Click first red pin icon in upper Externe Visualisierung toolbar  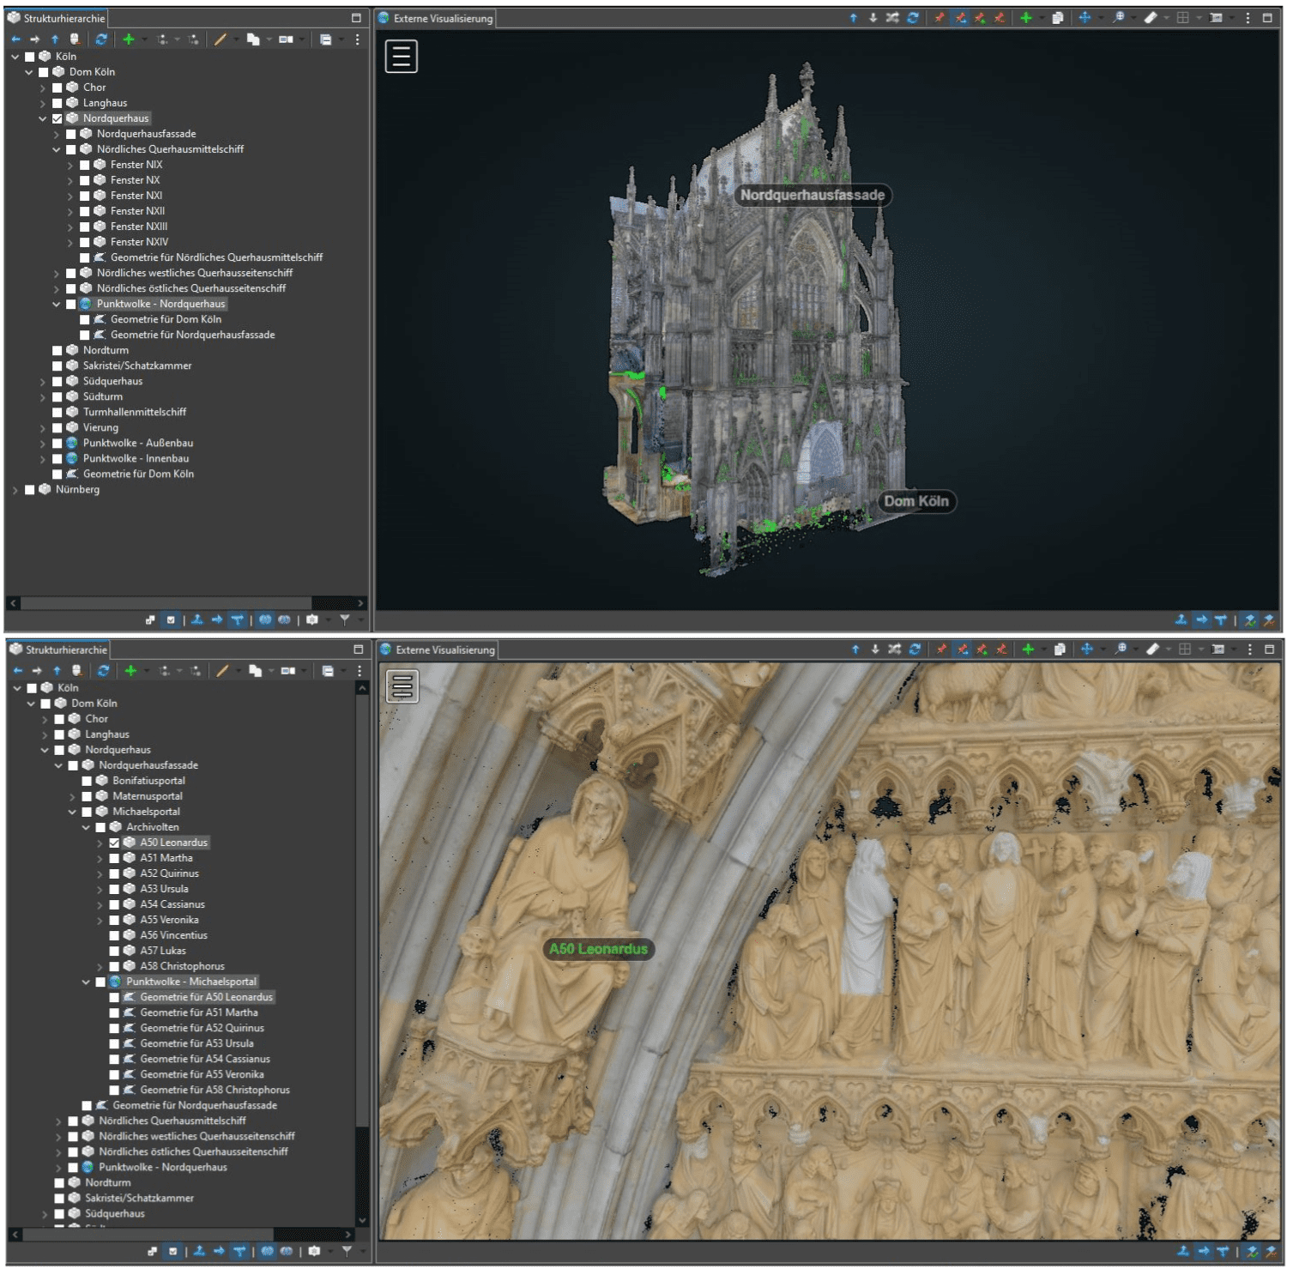pos(940,18)
